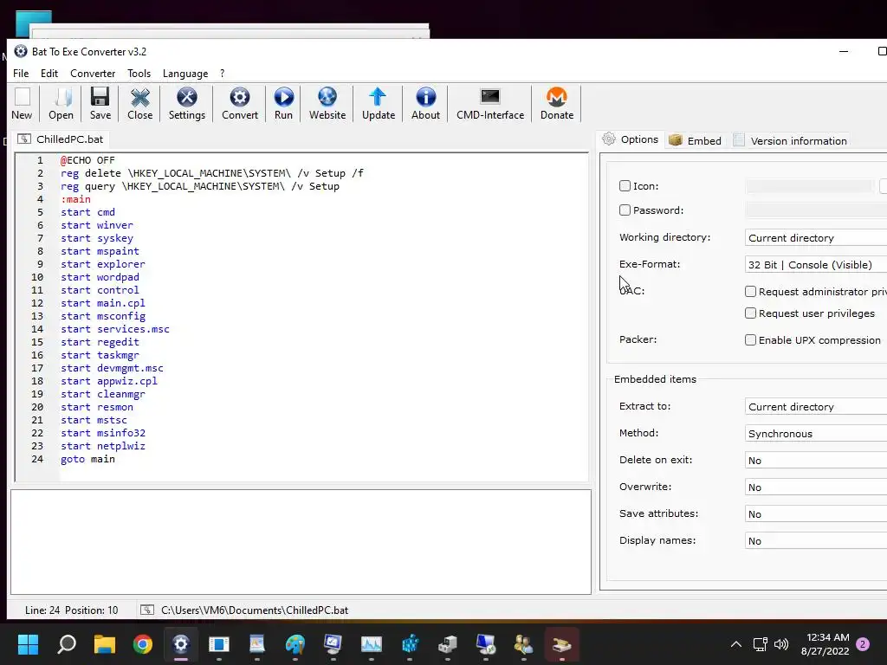Enable the Password checkbox

tap(625, 210)
